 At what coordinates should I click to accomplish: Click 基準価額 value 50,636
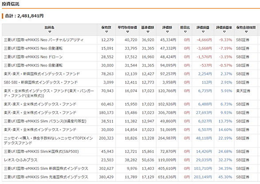148,160
